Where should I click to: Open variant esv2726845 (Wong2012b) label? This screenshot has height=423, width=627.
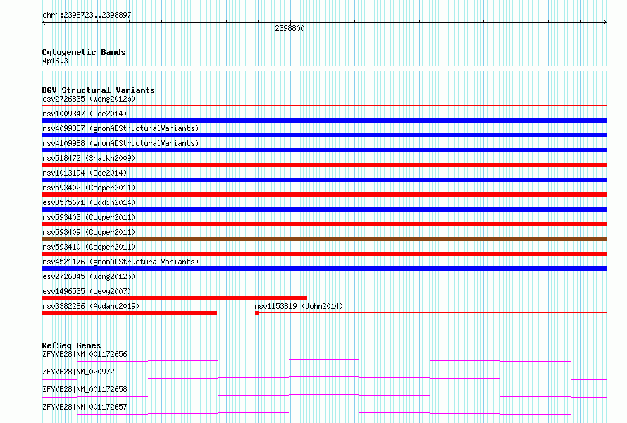click(89, 276)
